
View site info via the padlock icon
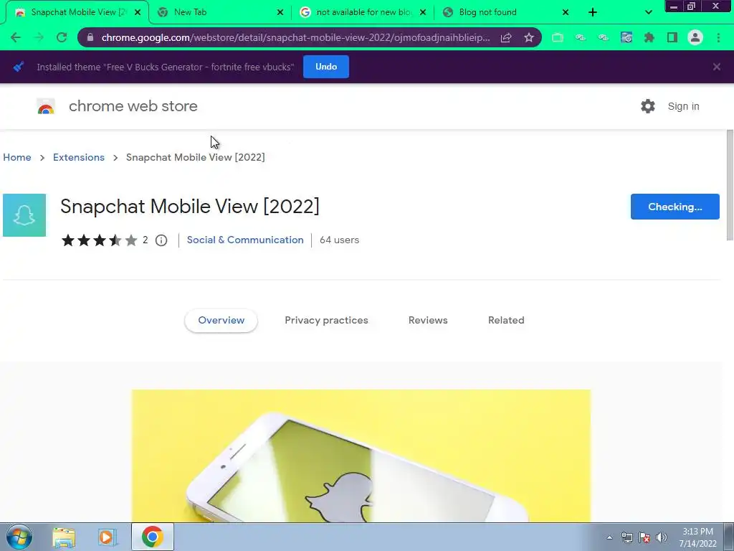coord(90,37)
